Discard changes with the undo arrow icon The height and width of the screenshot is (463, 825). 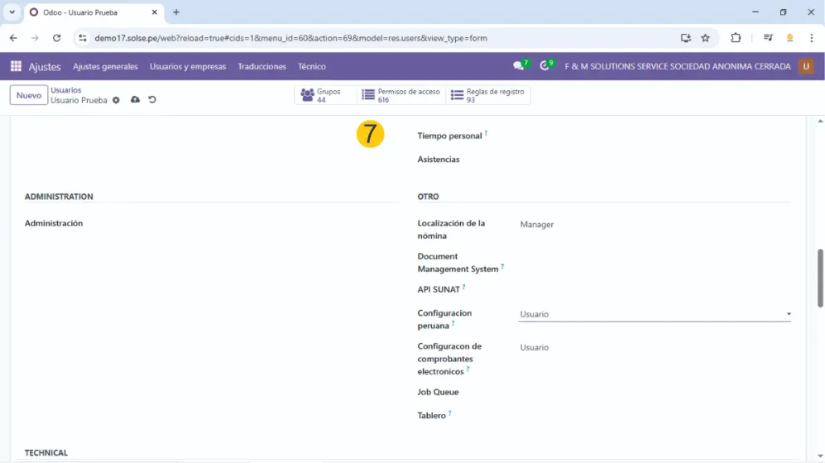152,100
